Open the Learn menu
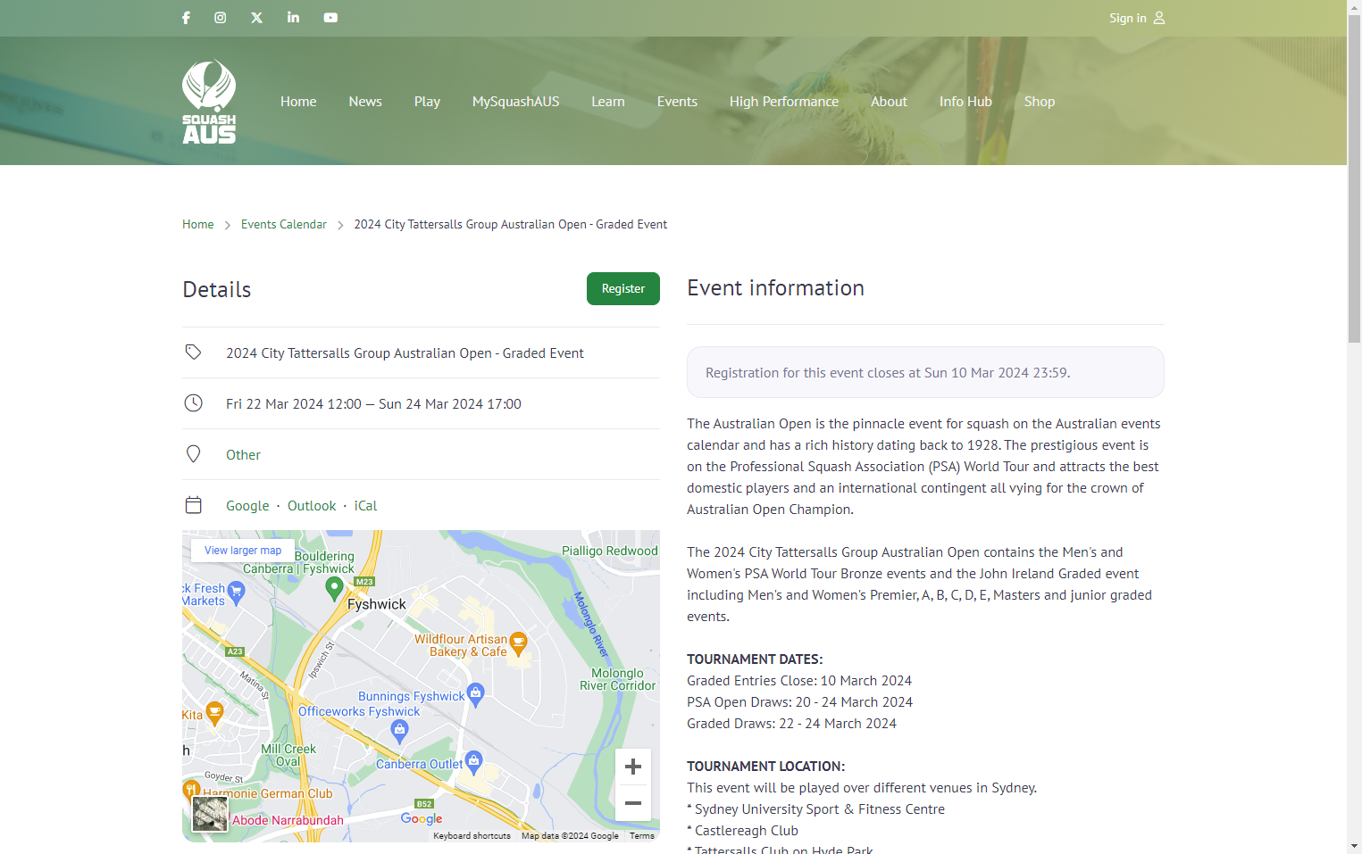 click(608, 102)
